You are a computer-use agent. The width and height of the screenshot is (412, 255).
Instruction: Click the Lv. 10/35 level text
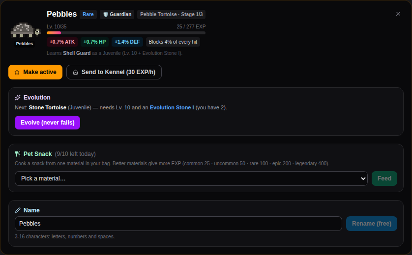coord(57,27)
